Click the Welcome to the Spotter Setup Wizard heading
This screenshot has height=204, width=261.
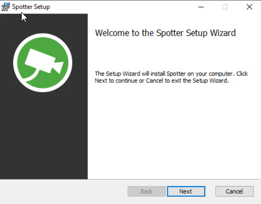point(165,33)
